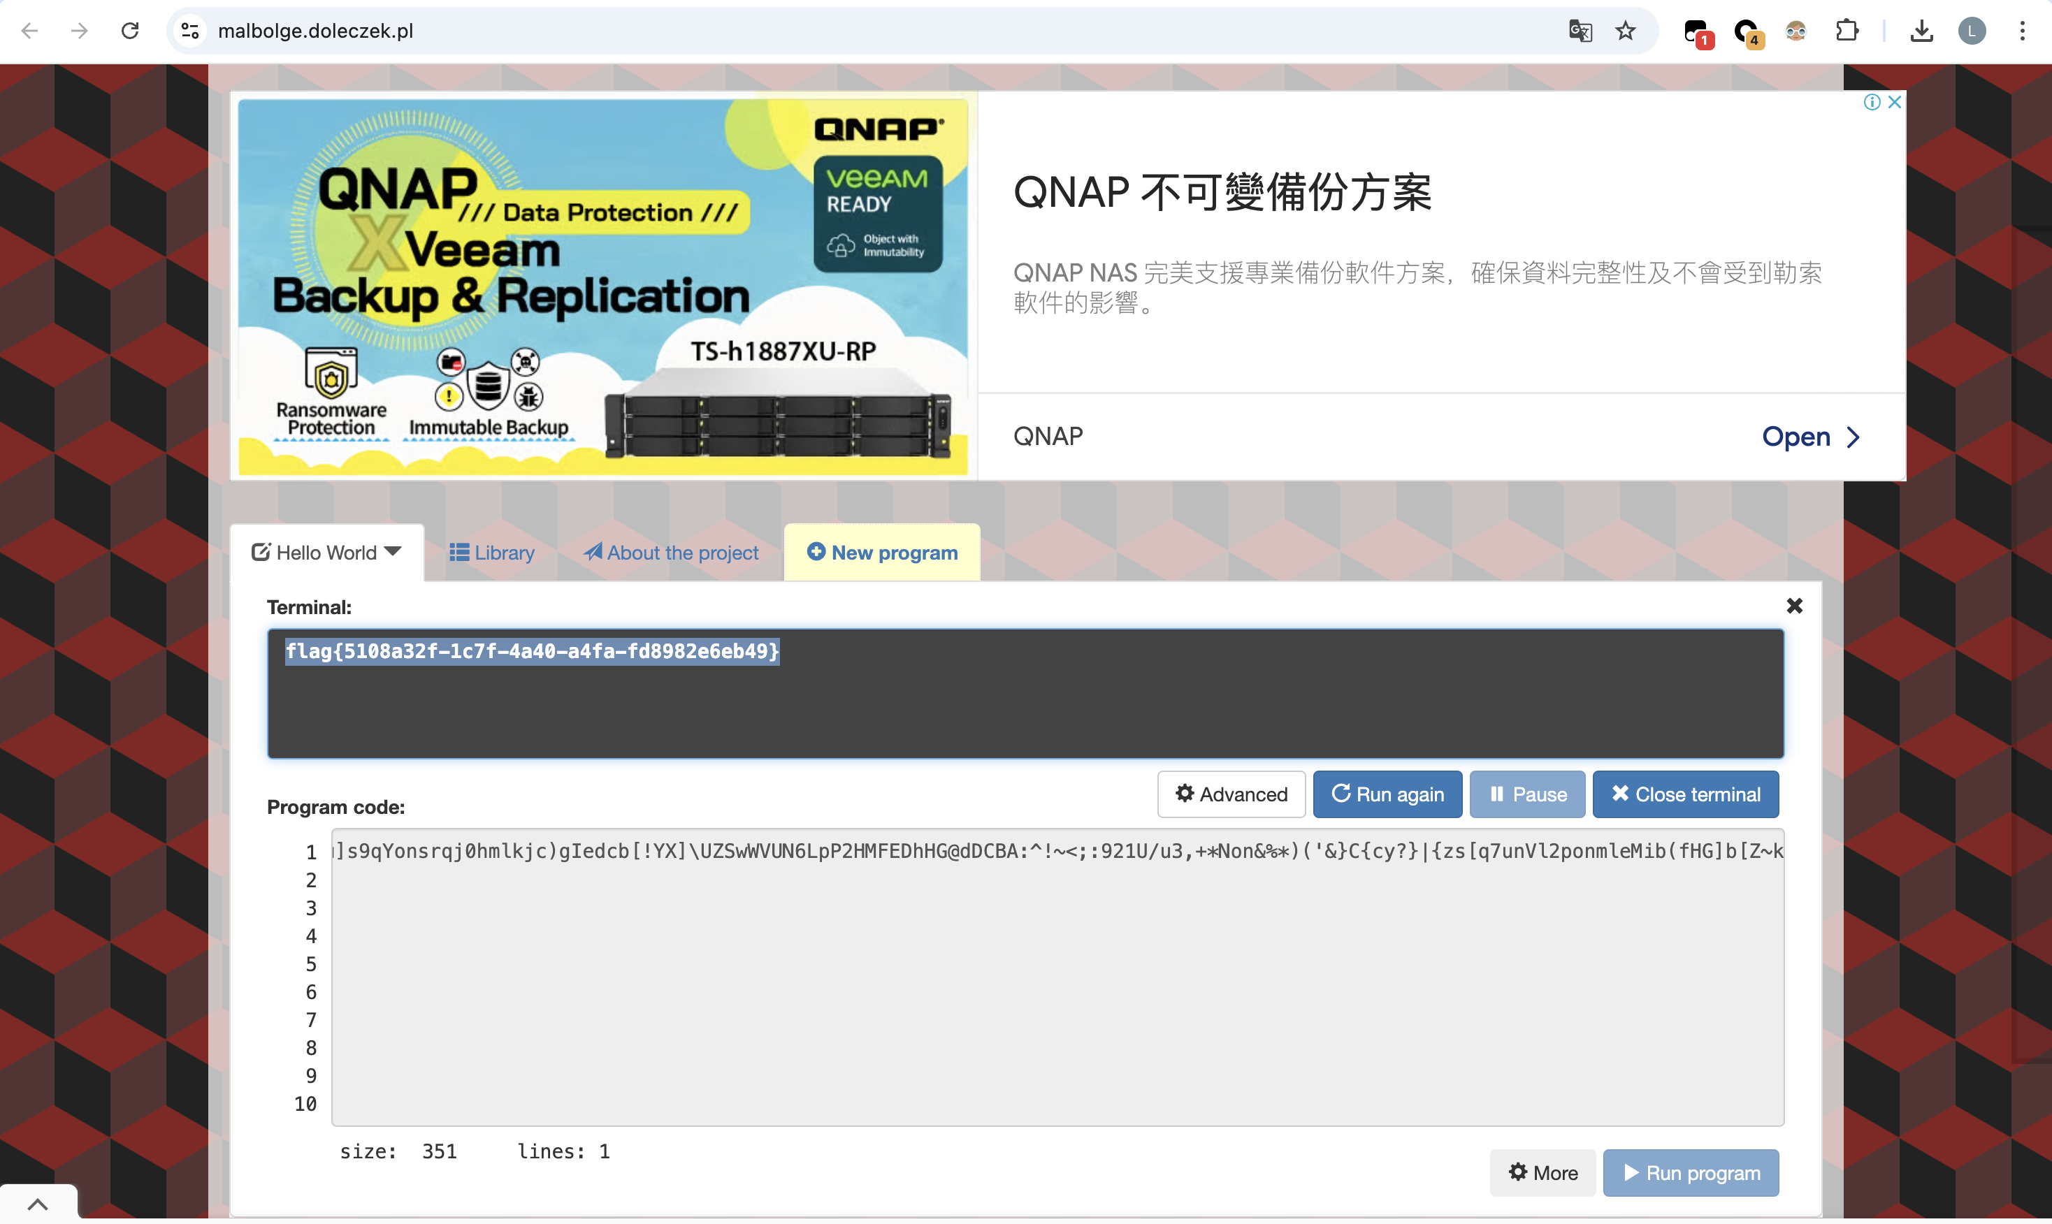2052x1224 pixels.
Task: Click Close terminal button
Action: 1685,794
